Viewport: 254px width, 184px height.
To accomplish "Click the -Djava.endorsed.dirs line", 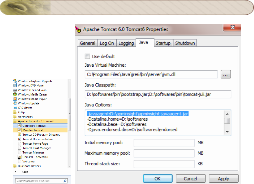I will pyautogui.click(x=132, y=130).
